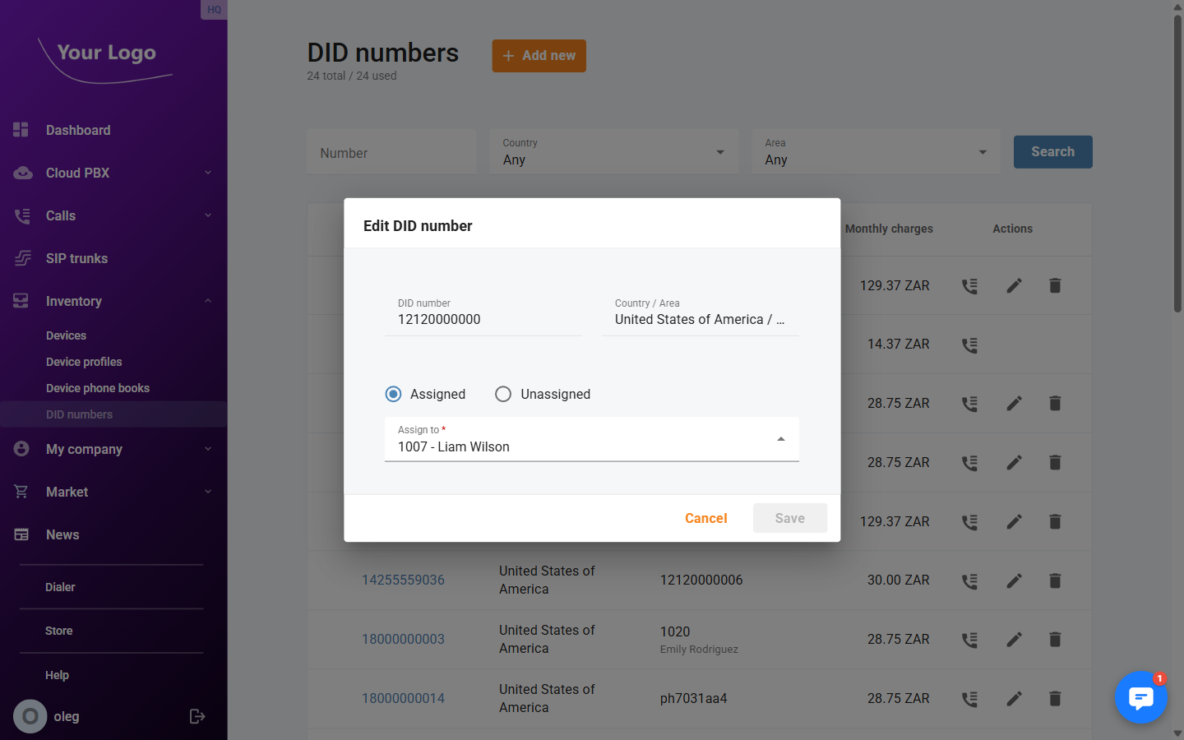
Task: Edit the DID number 14255559036
Action: 1014,580
